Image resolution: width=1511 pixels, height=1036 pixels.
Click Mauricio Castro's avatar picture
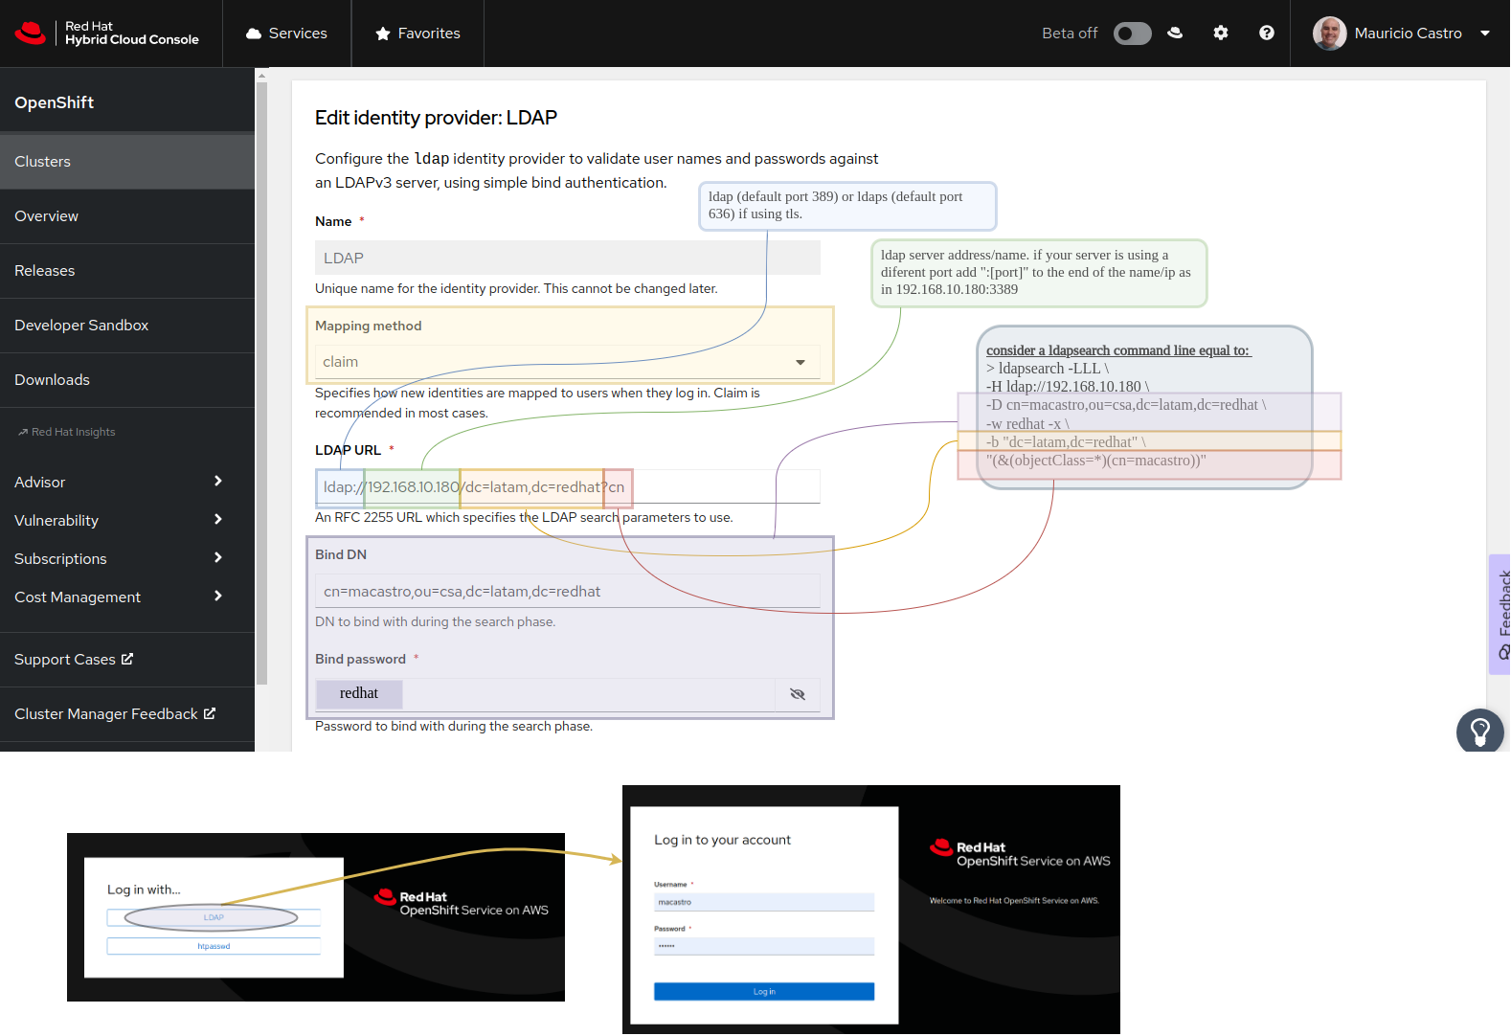tap(1329, 34)
